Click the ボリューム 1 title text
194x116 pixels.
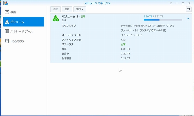tap(70, 16)
